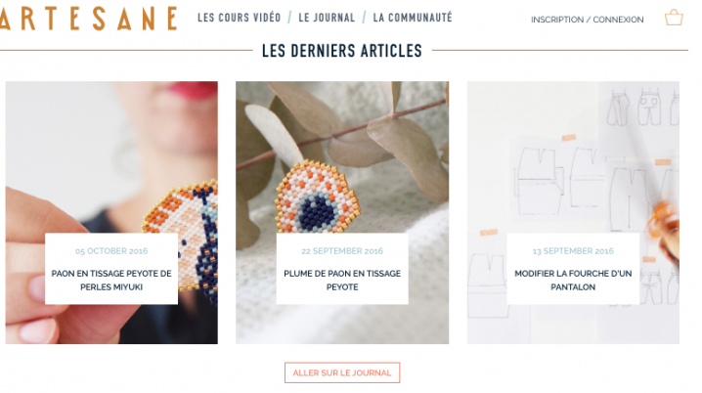Click the Artesane logo
This screenshot has width=702, height=393.
click(89, 19)
